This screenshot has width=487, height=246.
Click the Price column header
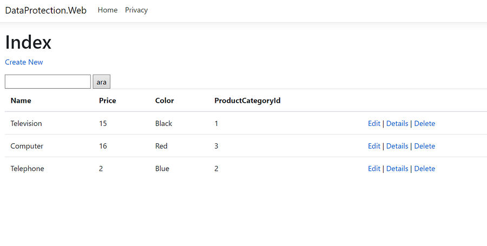[108, 101]
